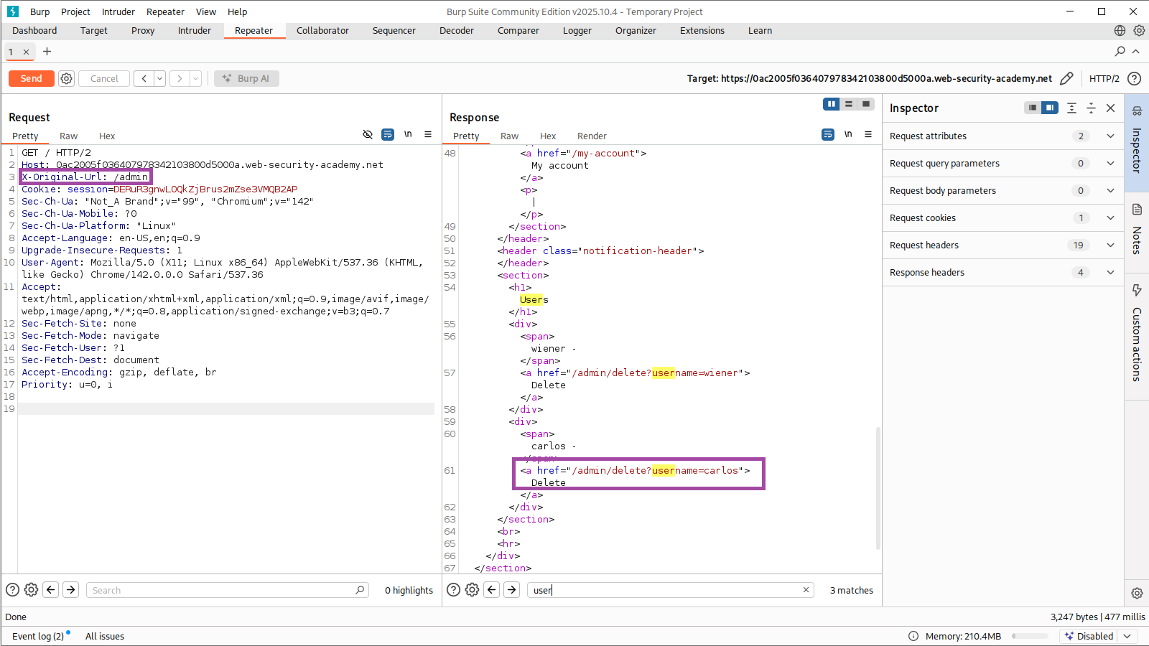Select side-by-side layout for request and response
This screenshot has height=646, width=1149.
pyautogui.click(x=831, y=105)
